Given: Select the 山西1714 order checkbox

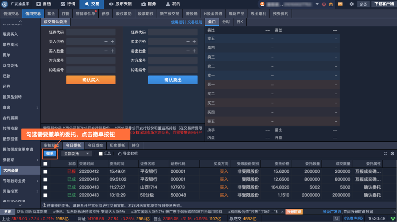Looking at the screenshot, I should tap(45, 188).
